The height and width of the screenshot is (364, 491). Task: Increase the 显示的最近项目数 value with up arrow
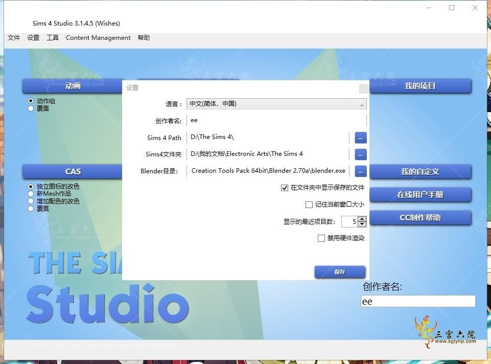point(362,219)
